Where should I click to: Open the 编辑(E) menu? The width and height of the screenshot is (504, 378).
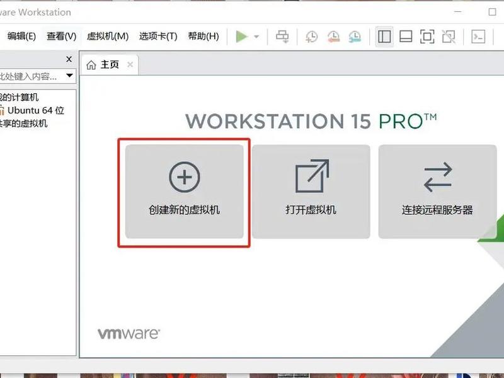21,36
